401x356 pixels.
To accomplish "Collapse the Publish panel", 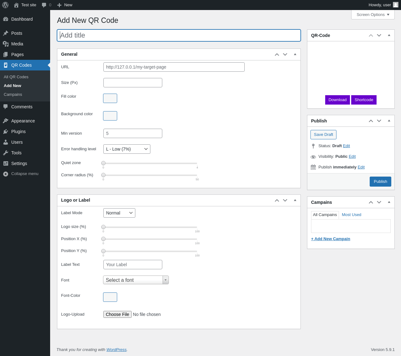I will (389, 121).
